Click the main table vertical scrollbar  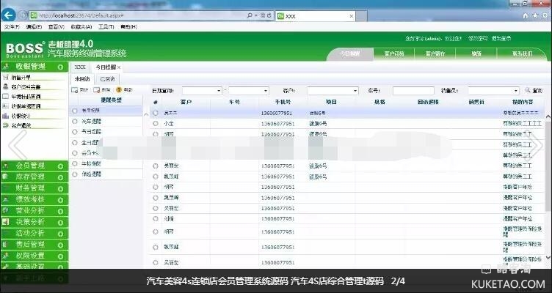coord(548,165)
